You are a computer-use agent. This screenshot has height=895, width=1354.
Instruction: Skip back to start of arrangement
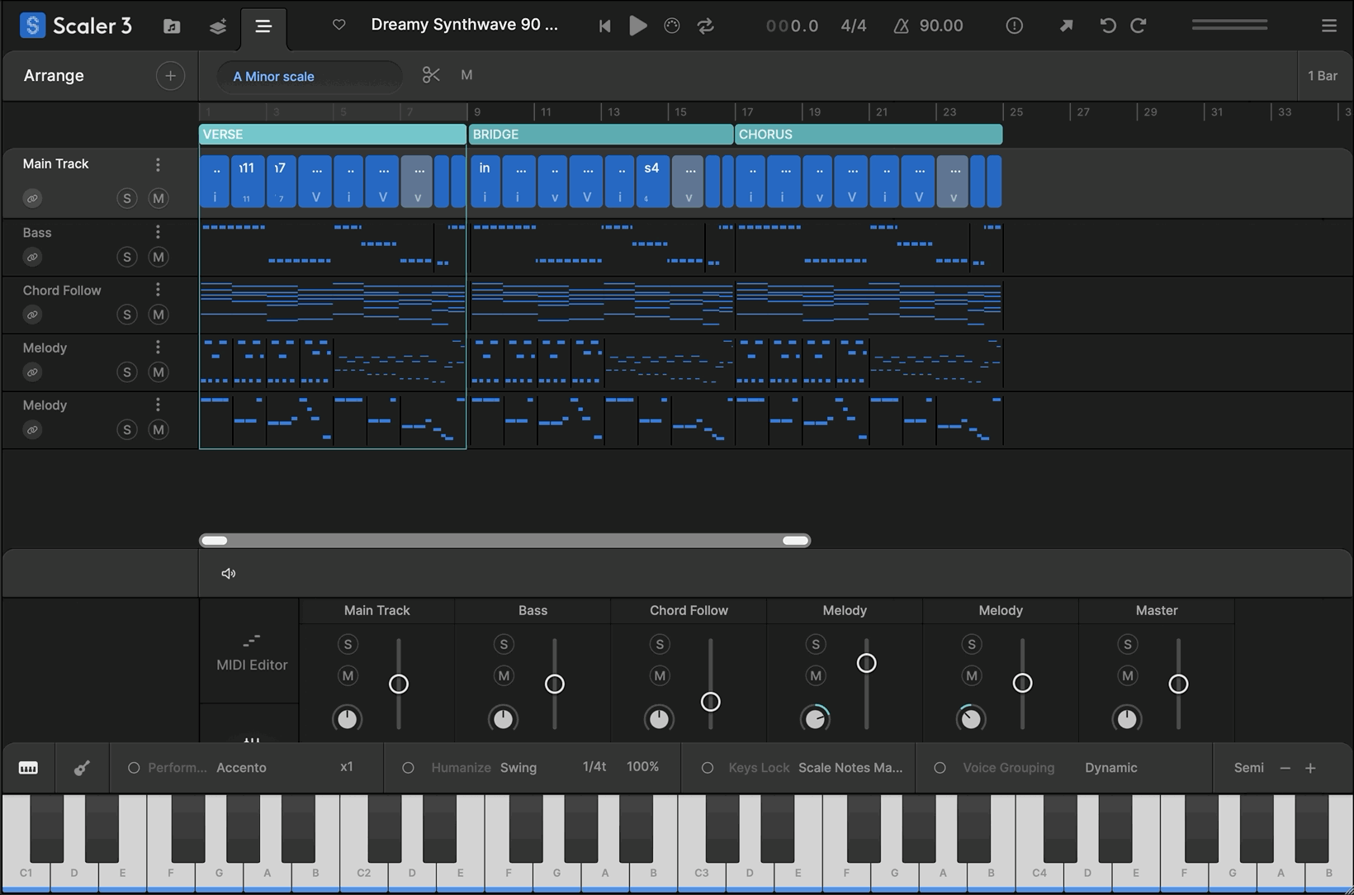tap(604, 26)
